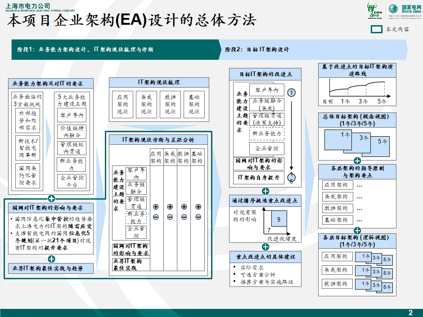
Task: Click the Shanghai Municipal Electric Power Company logo
Action: pyautogui.click(x=40, y=8)
